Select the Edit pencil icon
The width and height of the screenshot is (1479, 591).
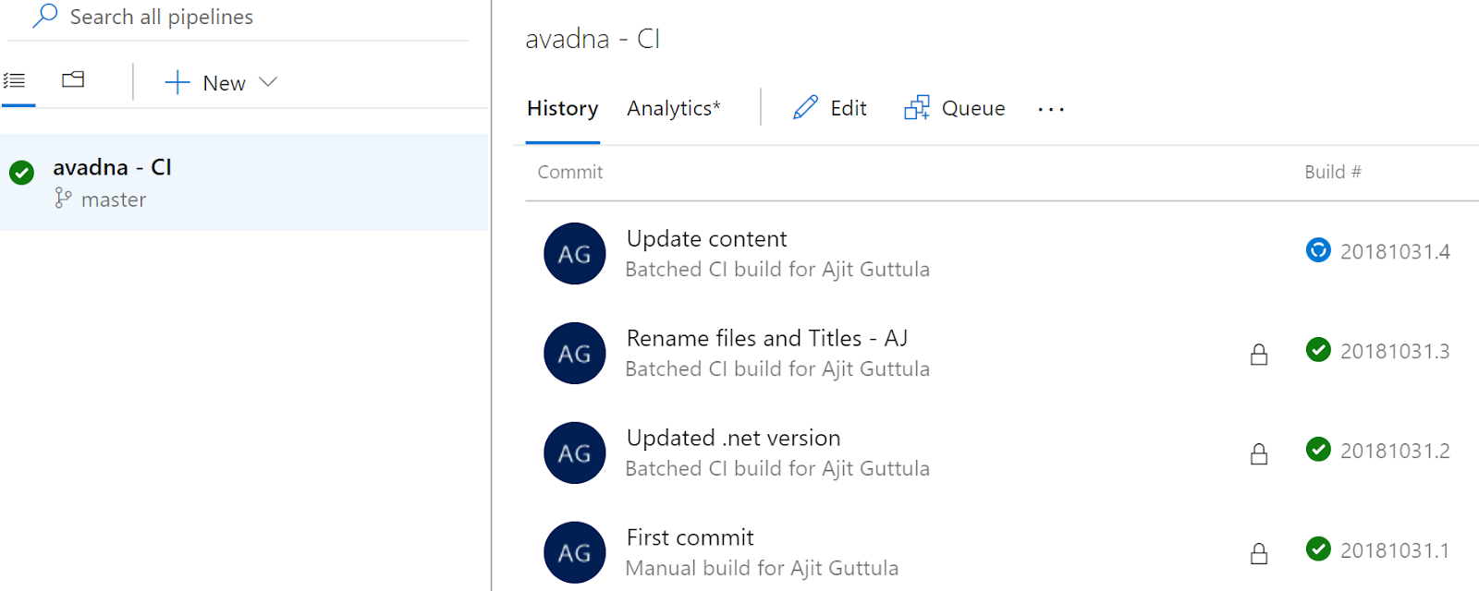(x=807, y=107)
